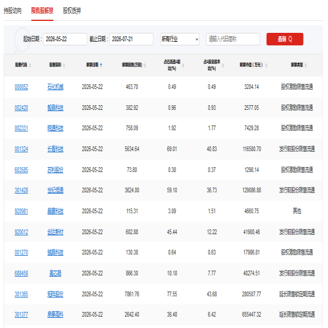The image size is (328, 328).
Task: Click the 17986.81 market value cell
Action: [x=252, y=252]
